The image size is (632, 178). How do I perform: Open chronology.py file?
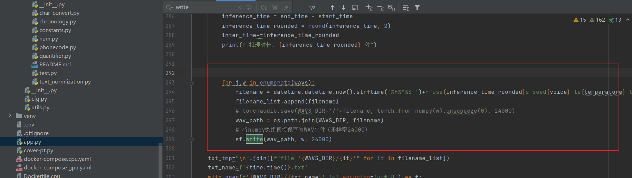[58, 22]
